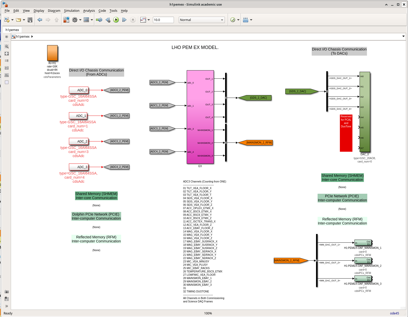Image resolution: width=408 pixels, height=317 pixels.
Task: Open the address bar dropdown arrow
Action: pos(403,36)
